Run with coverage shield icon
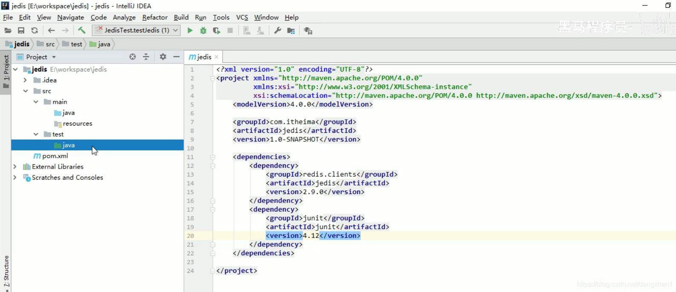This screenshot has width=676, height=292. coord(217,31)
